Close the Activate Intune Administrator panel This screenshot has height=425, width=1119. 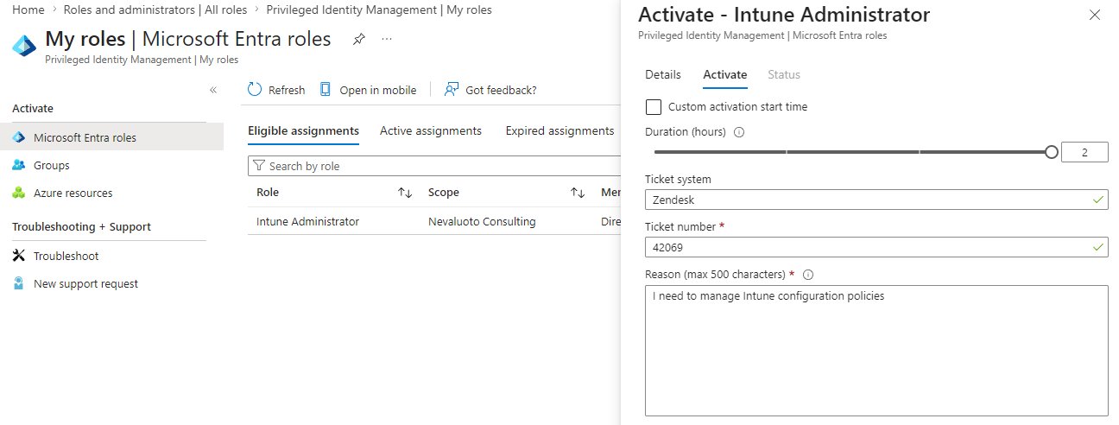coord(1095,15)
